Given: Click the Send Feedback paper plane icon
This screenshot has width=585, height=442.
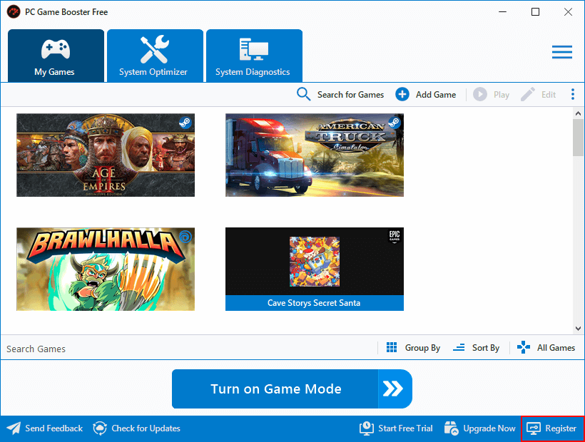Looking at the screenshot, I should [x=14, y=428].
